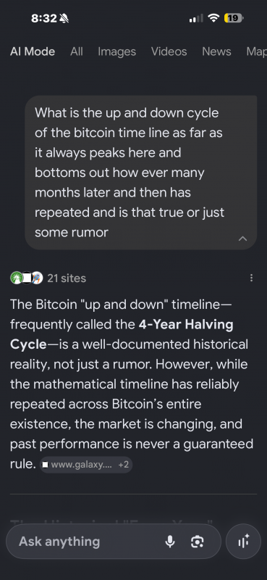This screenshot has width=267, height=580.
Task: Select the News tab
Action: click(216, 51)
